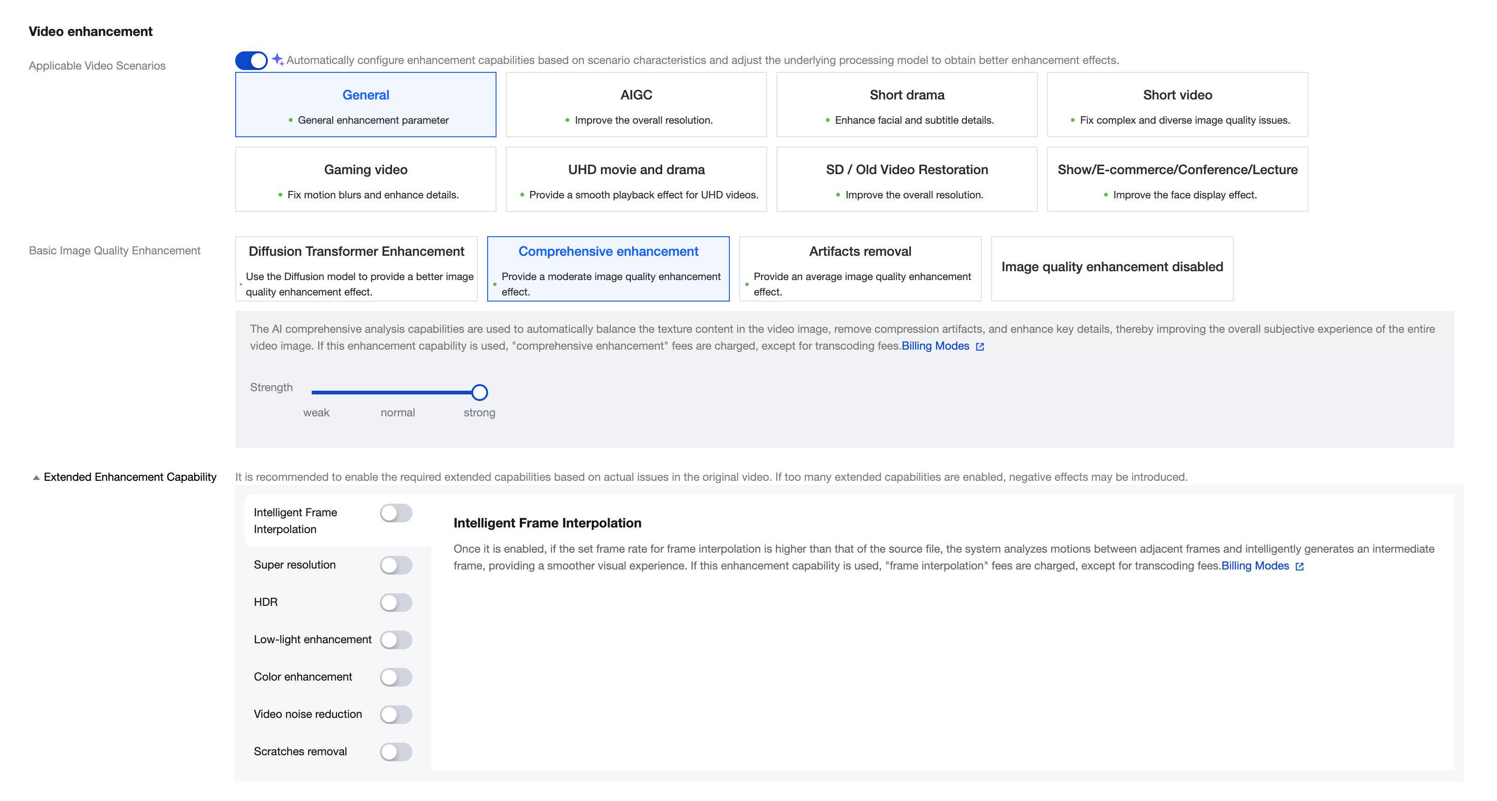The height and width of the screenshot is (801, 1497).
Task: Switch on Low-light enhancement
Action: [396, 639]
